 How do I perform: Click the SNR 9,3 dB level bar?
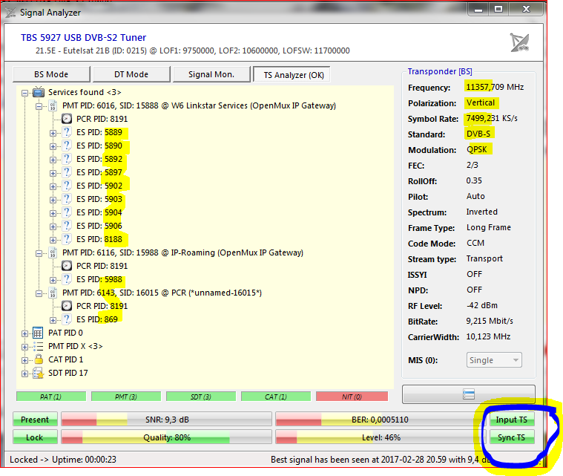point(165,420)
